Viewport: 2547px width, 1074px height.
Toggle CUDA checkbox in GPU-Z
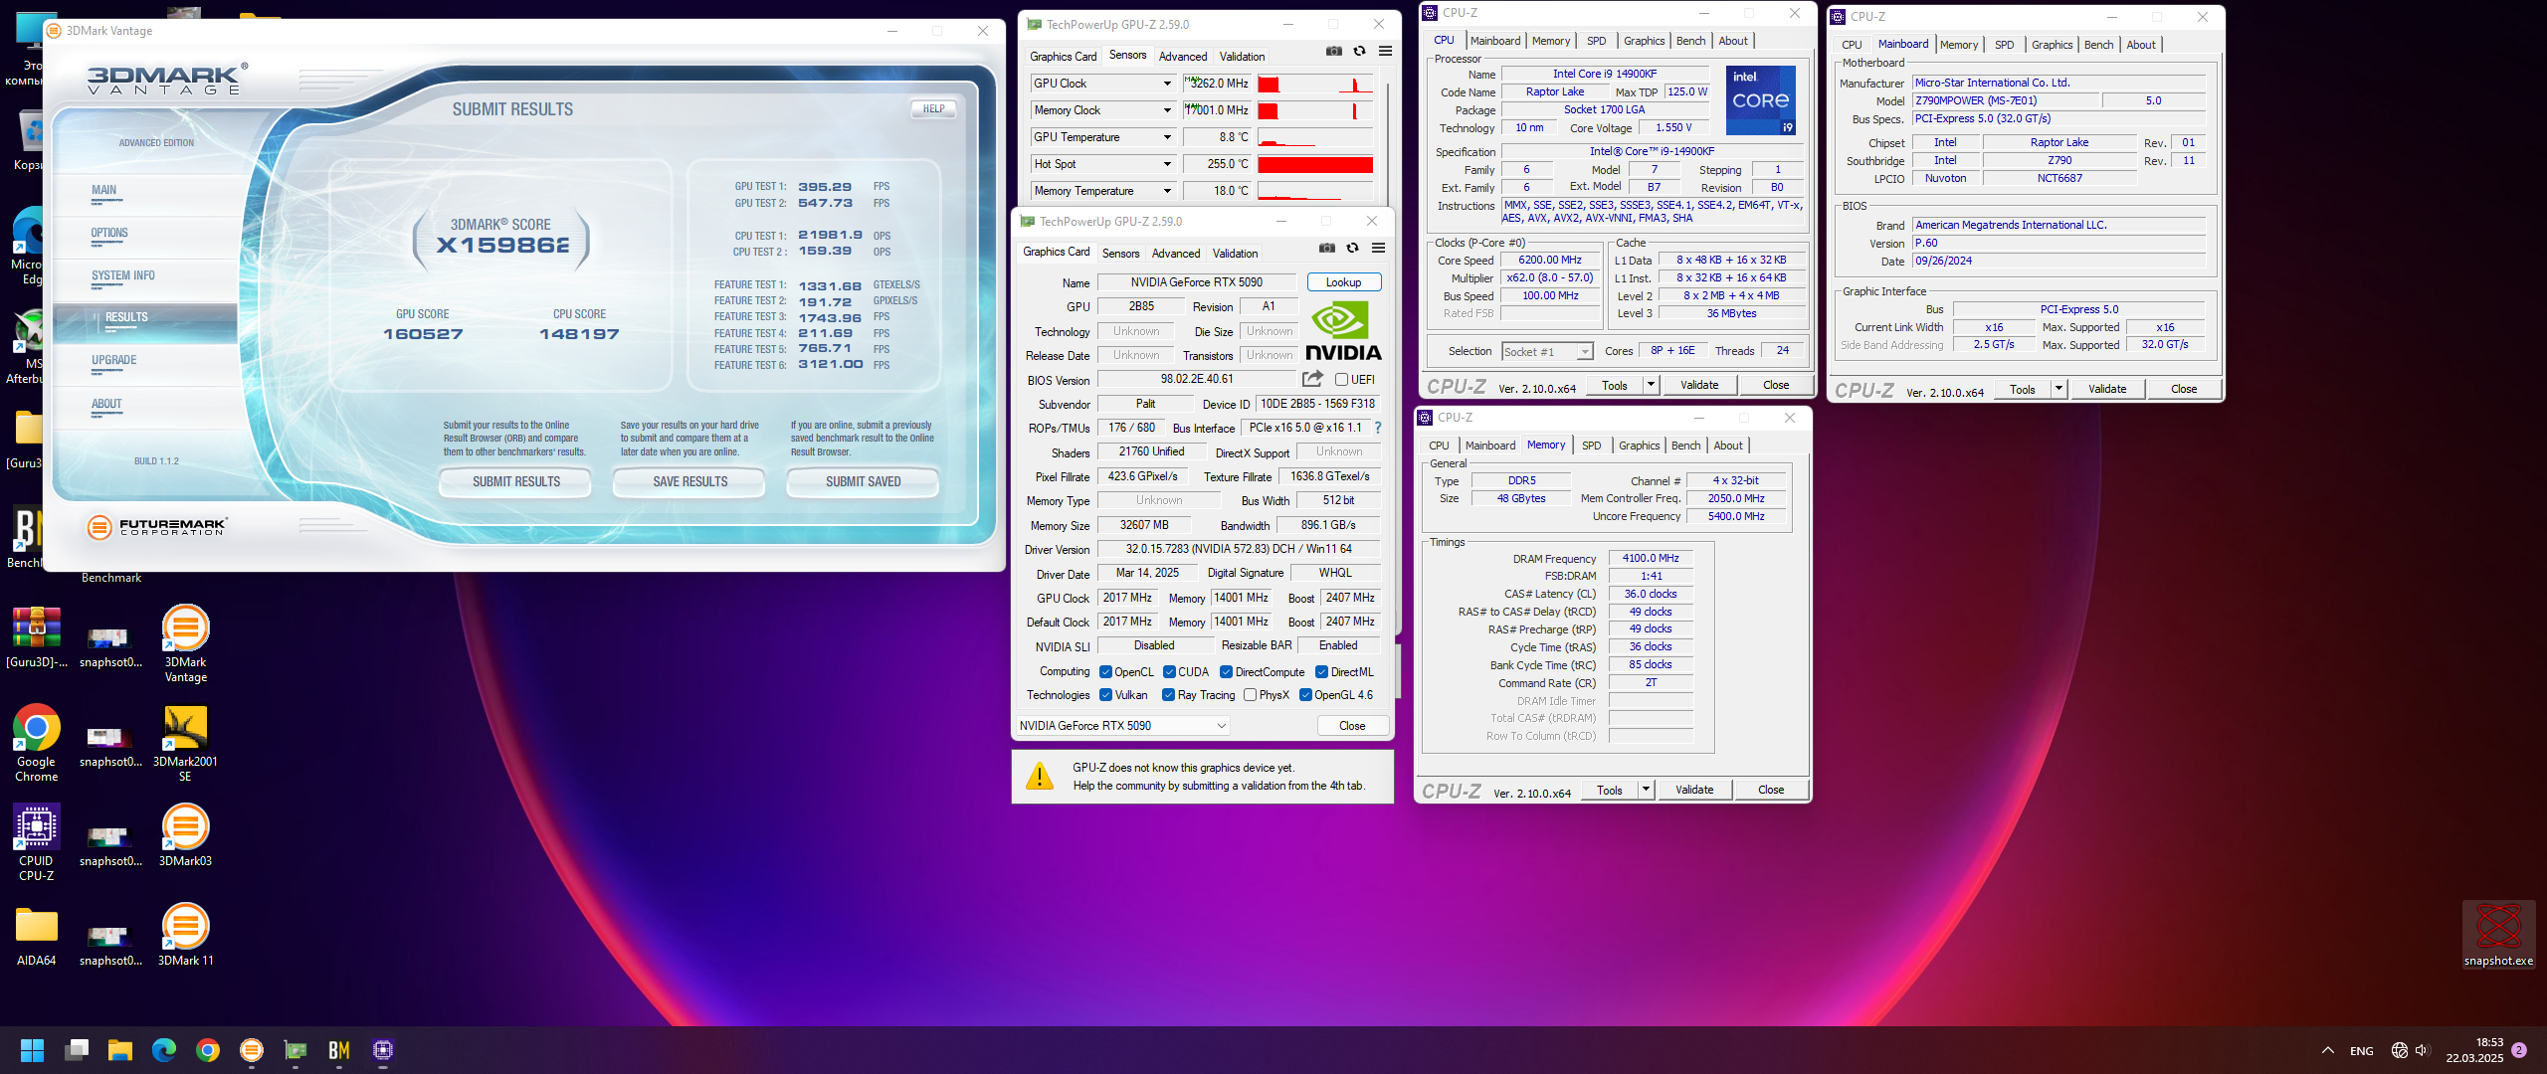(x=1169, y=672)
